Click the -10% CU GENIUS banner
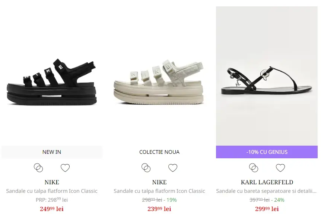This screenshot has width=321, height=214. pyautogui.click(x=267, y=152)
